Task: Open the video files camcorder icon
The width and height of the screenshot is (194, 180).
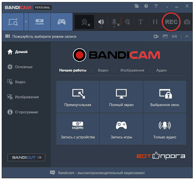Action: pos(156,37)
